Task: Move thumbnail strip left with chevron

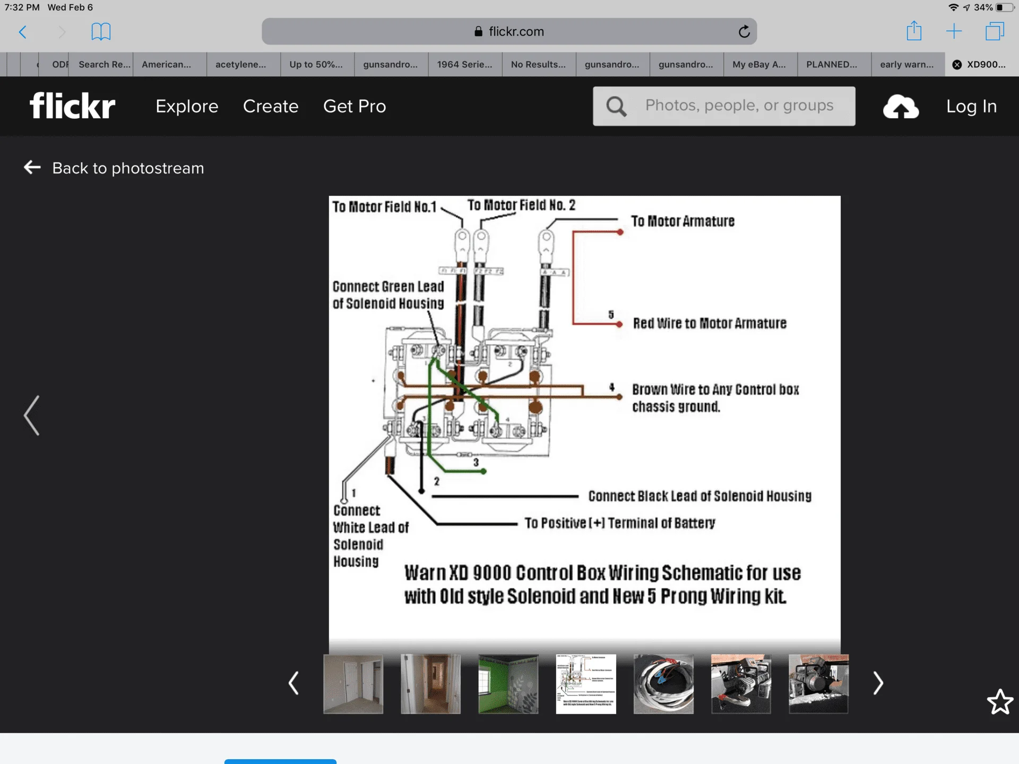Action: pyautogui.click(x=293, y=683)
